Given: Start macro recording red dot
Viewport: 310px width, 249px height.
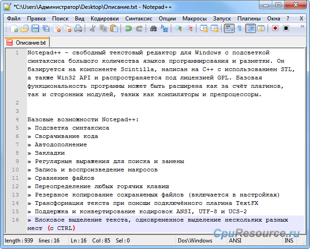Looking at the screenshot, I should click(275, 29).
